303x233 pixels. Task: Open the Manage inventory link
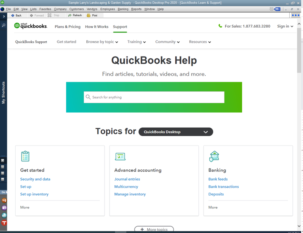click(x=130, y=194)
